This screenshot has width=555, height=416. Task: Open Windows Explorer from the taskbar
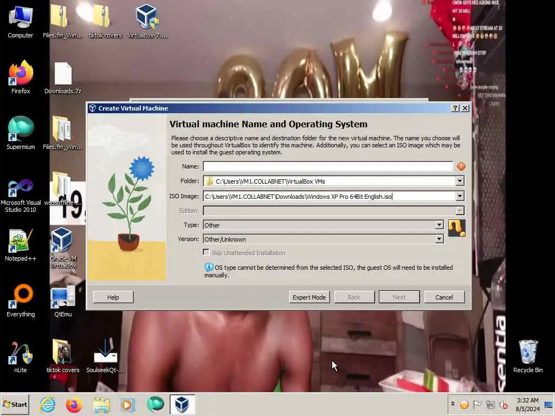(101, 404)
